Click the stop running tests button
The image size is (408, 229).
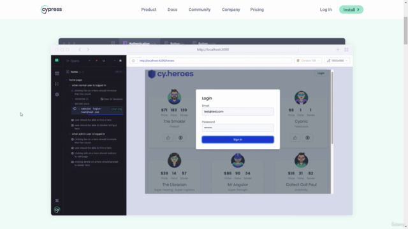pyautogui.click(x=120, y=61)
